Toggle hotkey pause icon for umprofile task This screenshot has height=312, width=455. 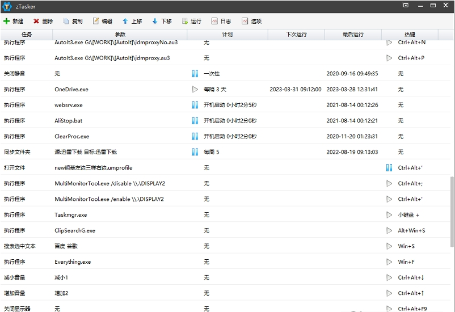pos(389,167)
